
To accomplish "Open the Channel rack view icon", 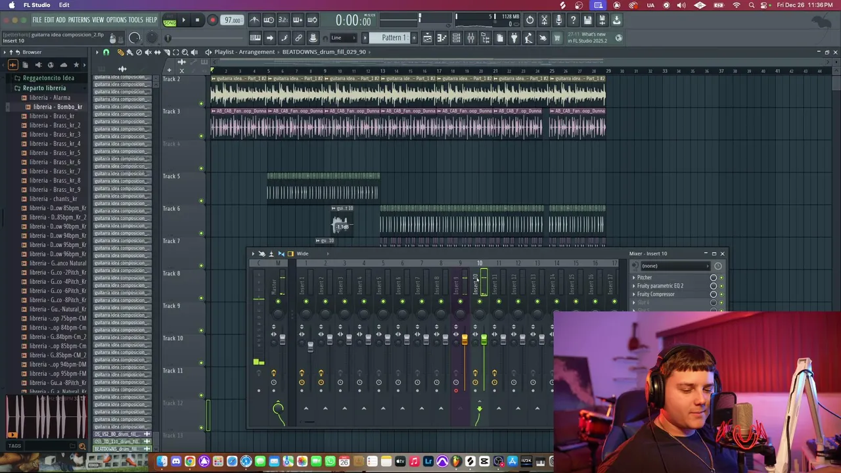I will point(455,38).
